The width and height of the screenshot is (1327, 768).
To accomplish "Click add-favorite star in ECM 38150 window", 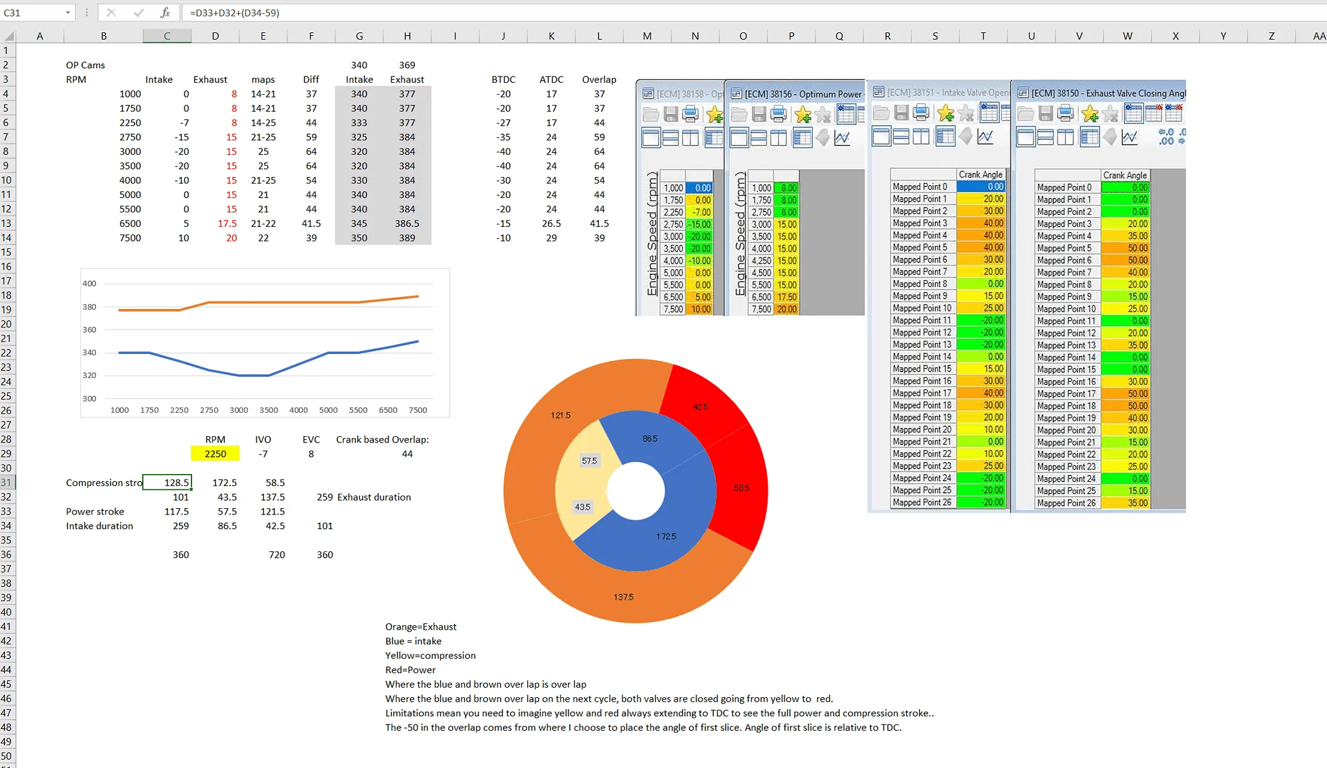I will pyautogui.click(x=1090, y=114).
